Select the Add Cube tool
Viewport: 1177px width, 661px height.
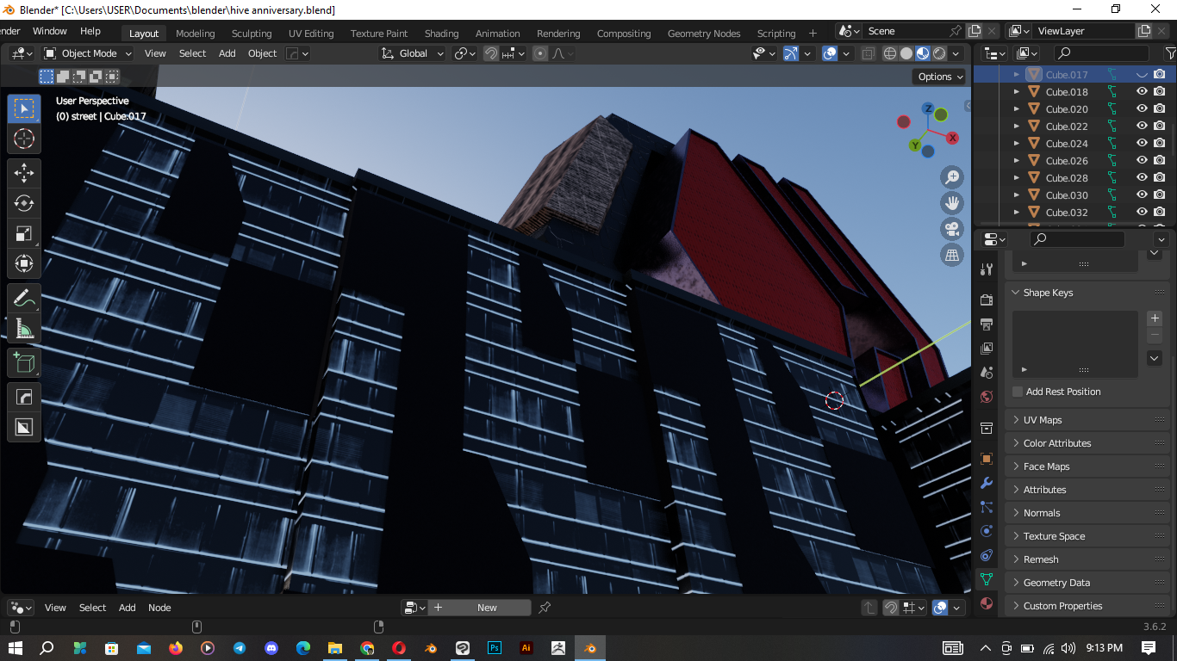coord(24,363)
